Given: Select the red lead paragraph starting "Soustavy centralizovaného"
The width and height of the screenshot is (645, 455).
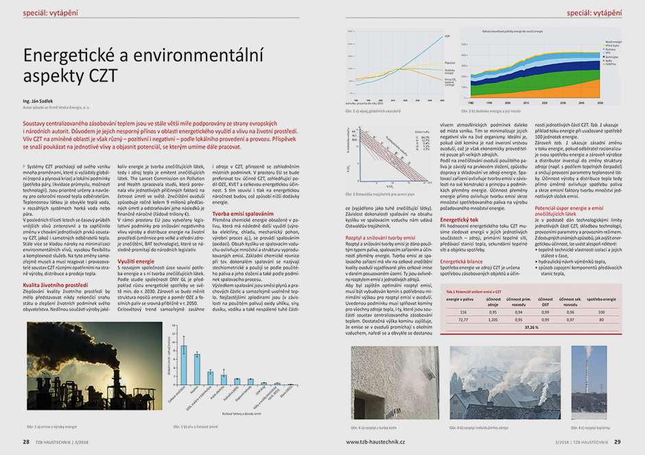Looking at the screenshot, I should click(x=161, y=135).
